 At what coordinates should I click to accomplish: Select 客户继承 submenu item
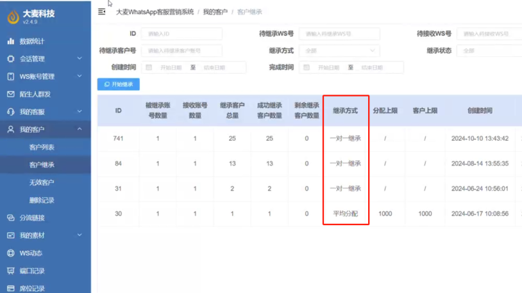click(x=46, y=165)
